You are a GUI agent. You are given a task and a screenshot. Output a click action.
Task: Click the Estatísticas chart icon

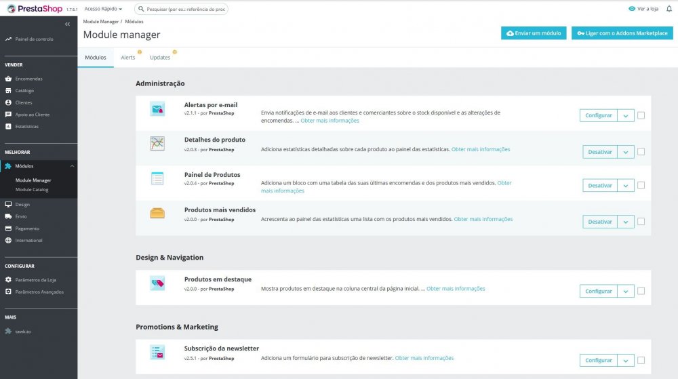[8, 126]
